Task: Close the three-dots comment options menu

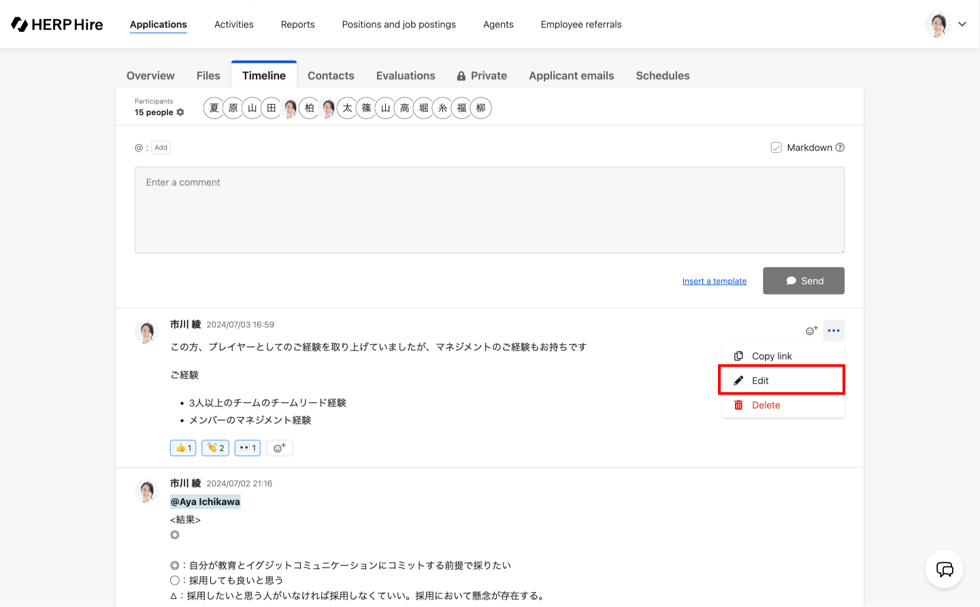Action: [x=834, y=331]
